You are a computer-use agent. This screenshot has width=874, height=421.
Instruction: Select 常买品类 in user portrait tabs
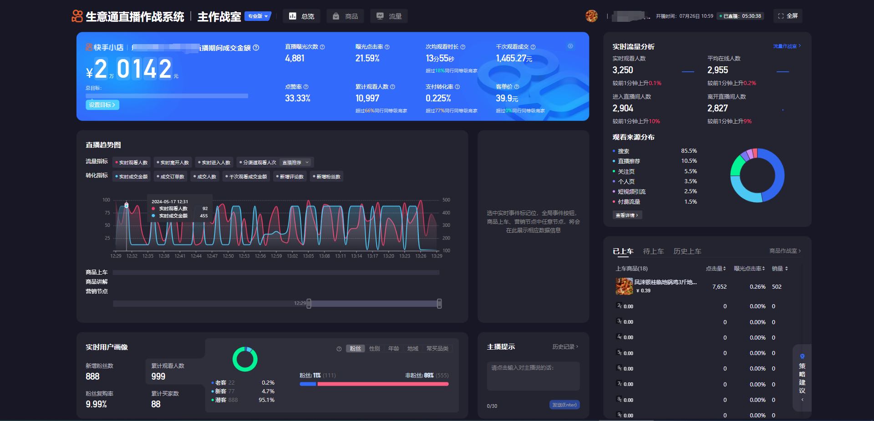coord(437,349)
